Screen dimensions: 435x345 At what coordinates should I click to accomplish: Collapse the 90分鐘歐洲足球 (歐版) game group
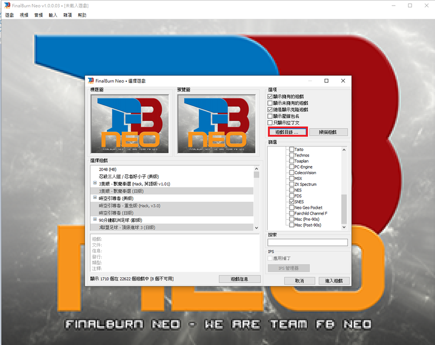coord(95,219)
